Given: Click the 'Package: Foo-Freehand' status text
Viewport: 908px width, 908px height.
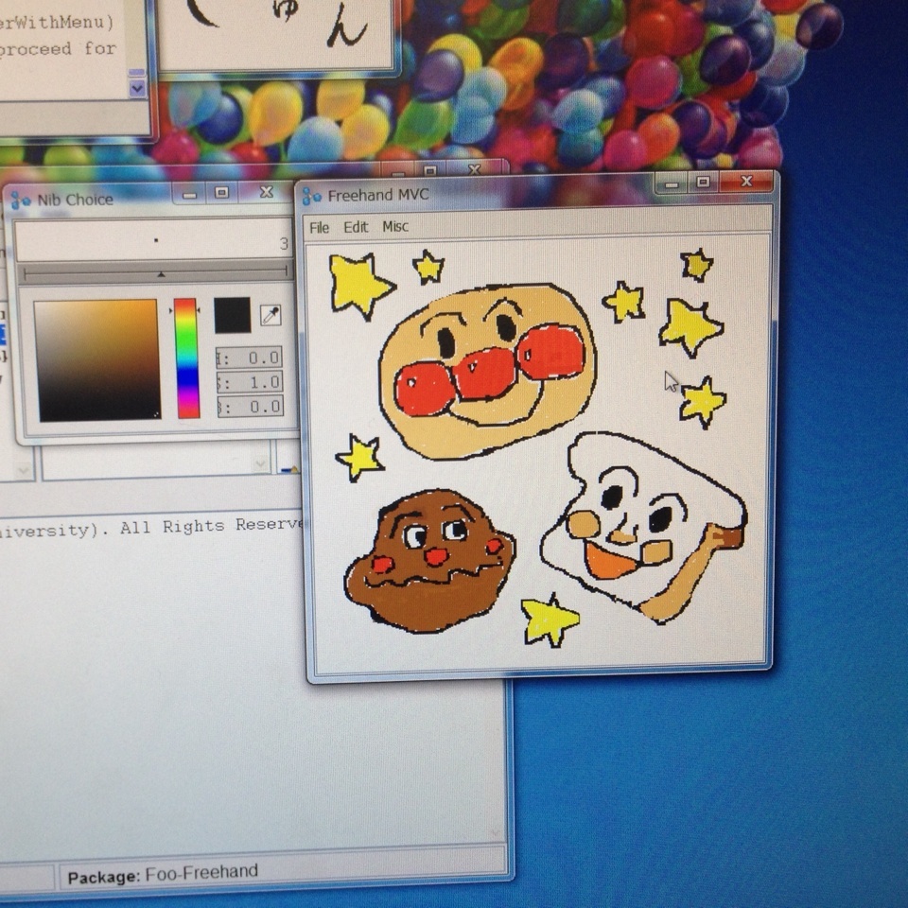Looking at the screenshot, I should (x=163, y=874).
